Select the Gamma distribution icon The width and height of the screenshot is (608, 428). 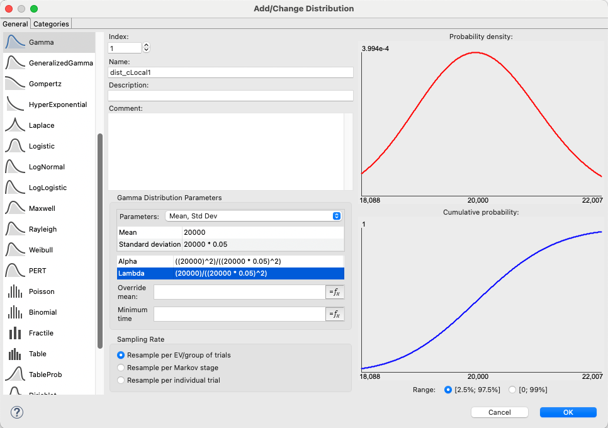point(14,42)
